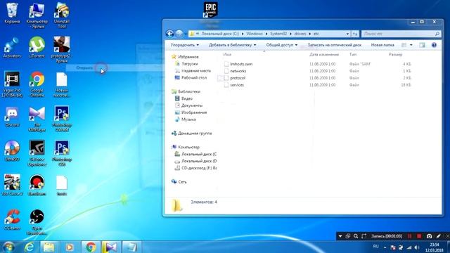Expand the drivers breadcrumb arrow
The image size is (450, 253).
(x=310, y=34)
